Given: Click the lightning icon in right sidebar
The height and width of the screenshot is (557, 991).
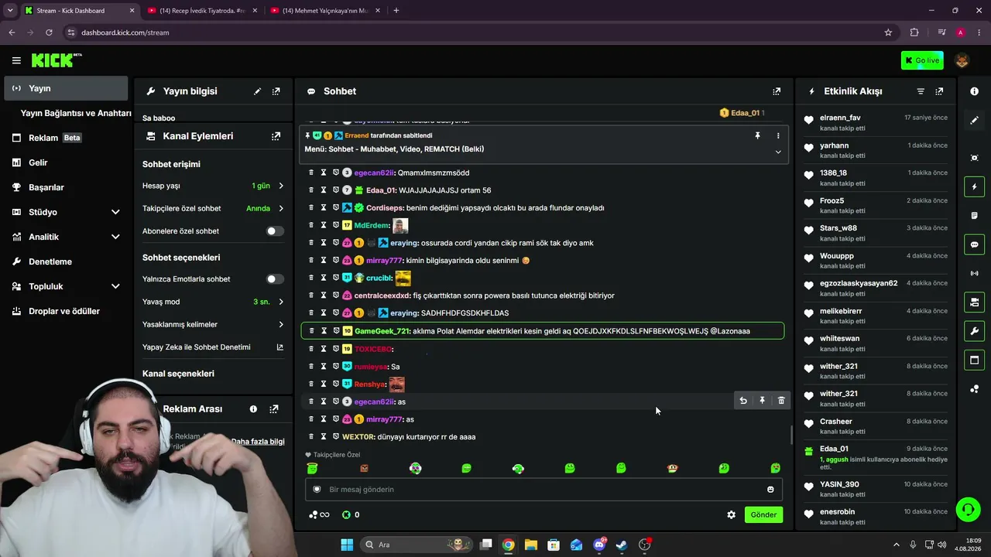Looking at the screenshot, I should pyautogui.click(x=974, y=186).
